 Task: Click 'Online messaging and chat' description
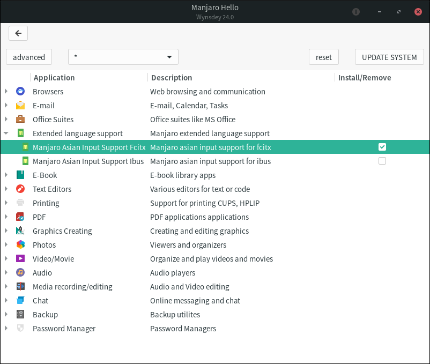tap(195, 301)
